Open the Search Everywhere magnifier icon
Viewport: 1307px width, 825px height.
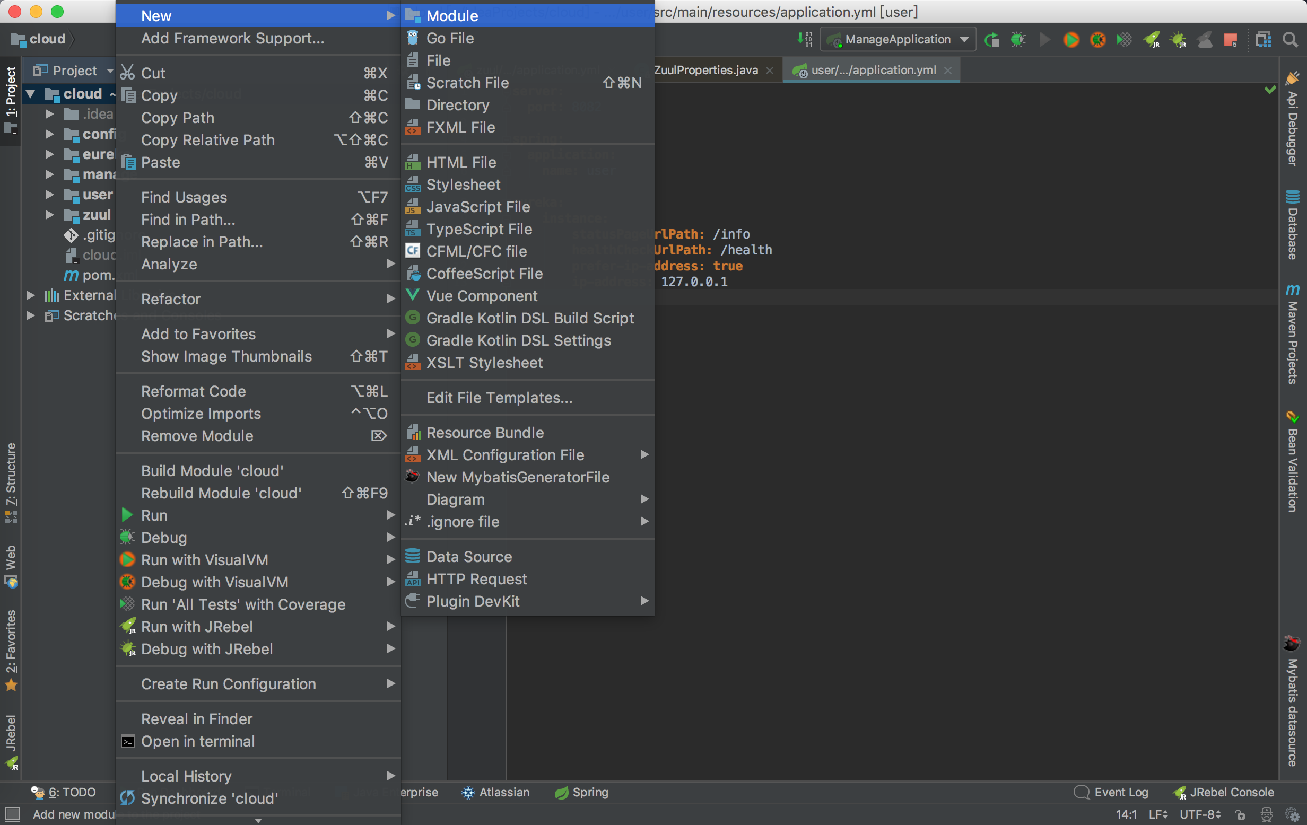pyautogui.click(x=1290, y=40)
